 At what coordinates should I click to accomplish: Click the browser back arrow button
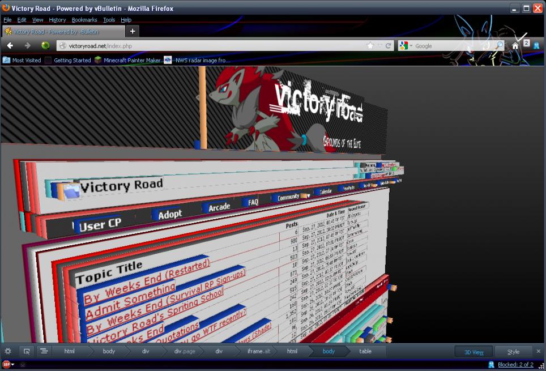click(10, 46)
